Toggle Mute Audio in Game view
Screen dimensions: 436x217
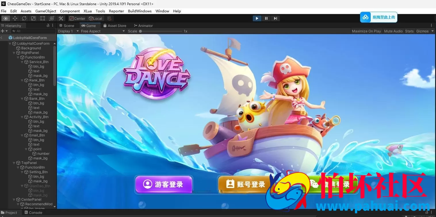click(x=393, y=31)
